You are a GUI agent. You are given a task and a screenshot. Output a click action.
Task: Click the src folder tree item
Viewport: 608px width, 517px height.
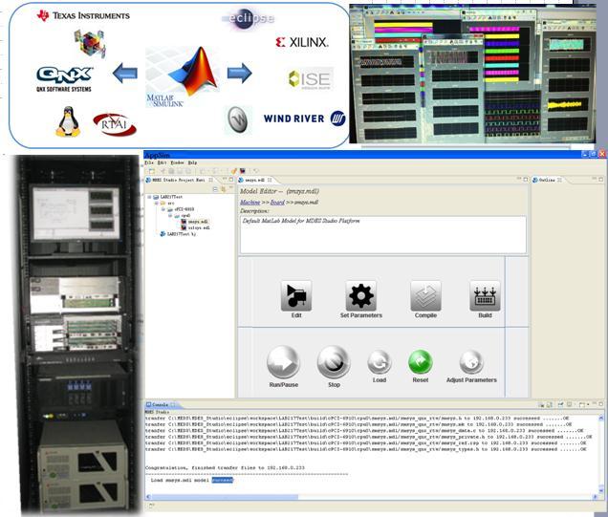(x=167, y=204)
